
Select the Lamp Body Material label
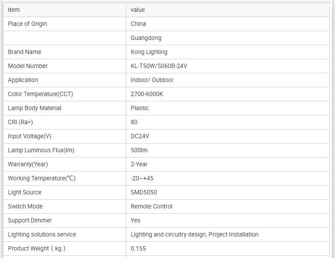point(35,108)
